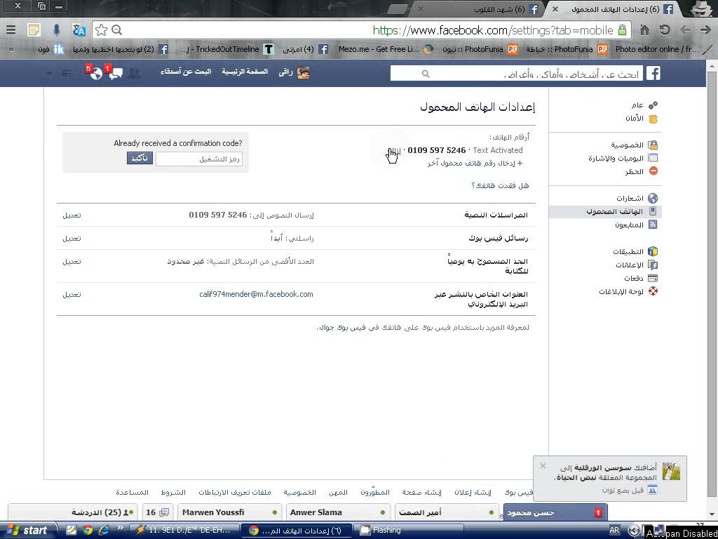This screenshot has height=539, width=718.
Task: Open chat tab with حسن محمود
Action: tap(555, 512)
